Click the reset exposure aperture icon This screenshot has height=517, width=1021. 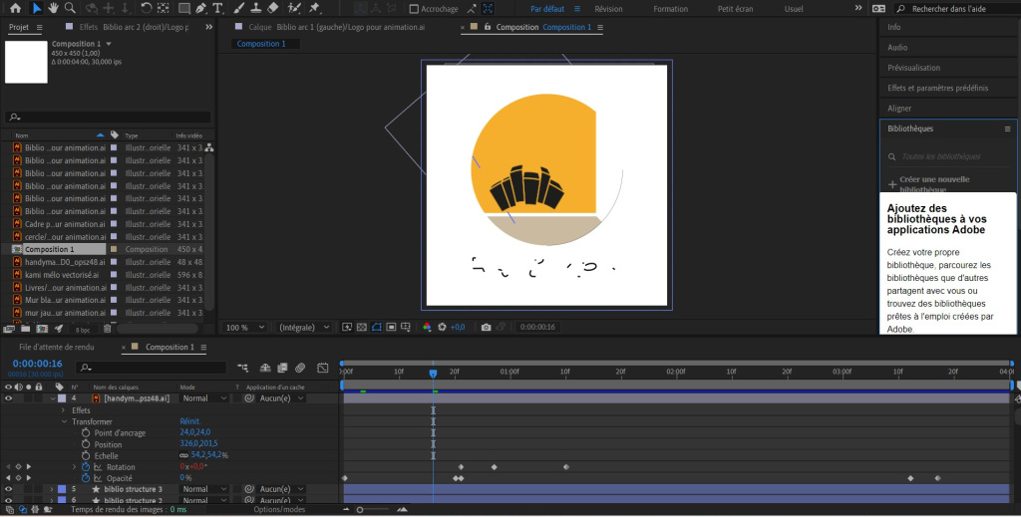442,327
